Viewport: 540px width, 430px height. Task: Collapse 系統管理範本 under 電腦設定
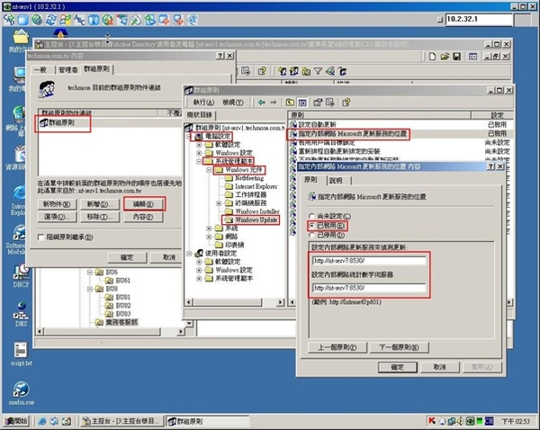pyautogui.click(x=199, y=161)
